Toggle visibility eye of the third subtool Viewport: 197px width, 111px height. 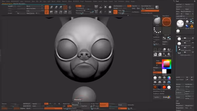coord(193,47)
